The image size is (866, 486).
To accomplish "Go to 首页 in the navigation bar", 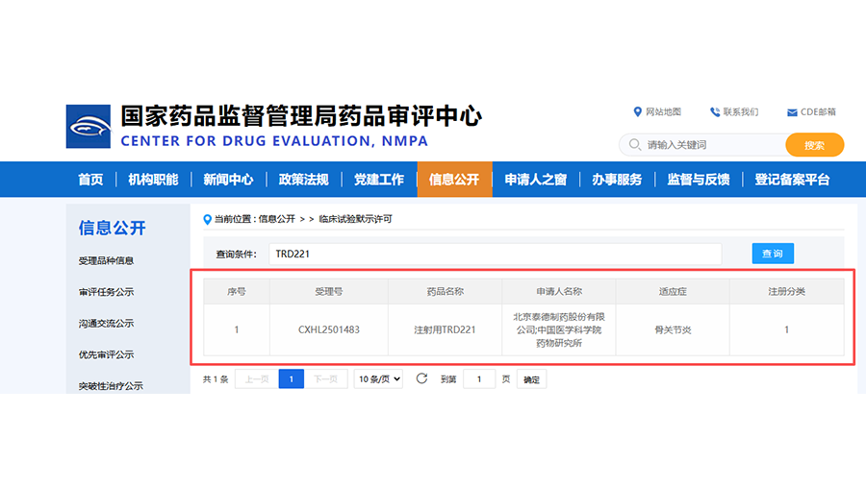I will (90, 180).
